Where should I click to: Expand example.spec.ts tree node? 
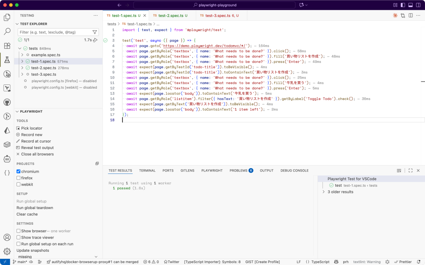[x=22, y=55]
